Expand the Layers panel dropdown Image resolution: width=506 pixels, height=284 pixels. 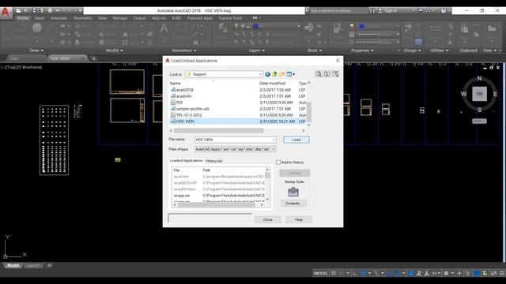click(x=257, y=50)
